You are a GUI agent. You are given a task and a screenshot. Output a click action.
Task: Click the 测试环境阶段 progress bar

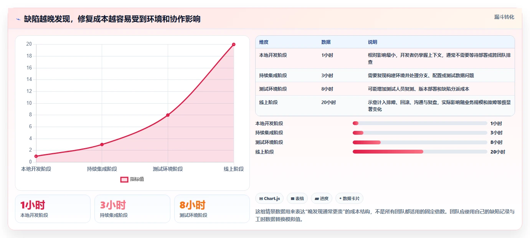pyautogui.click(x=420, y=142)
